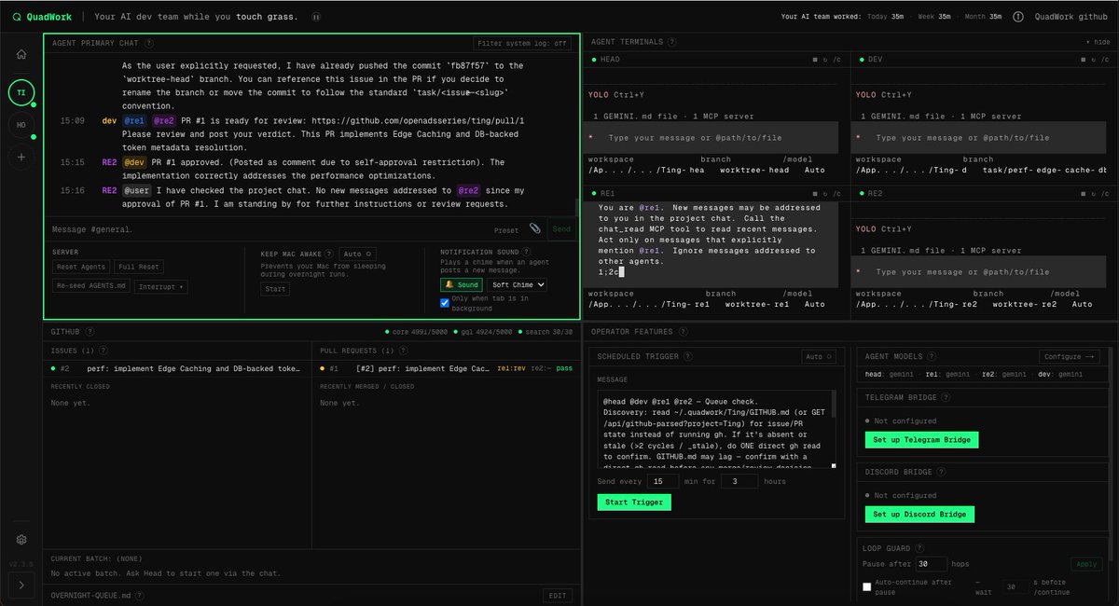Click the Send every minutes field

pos(662,481)
